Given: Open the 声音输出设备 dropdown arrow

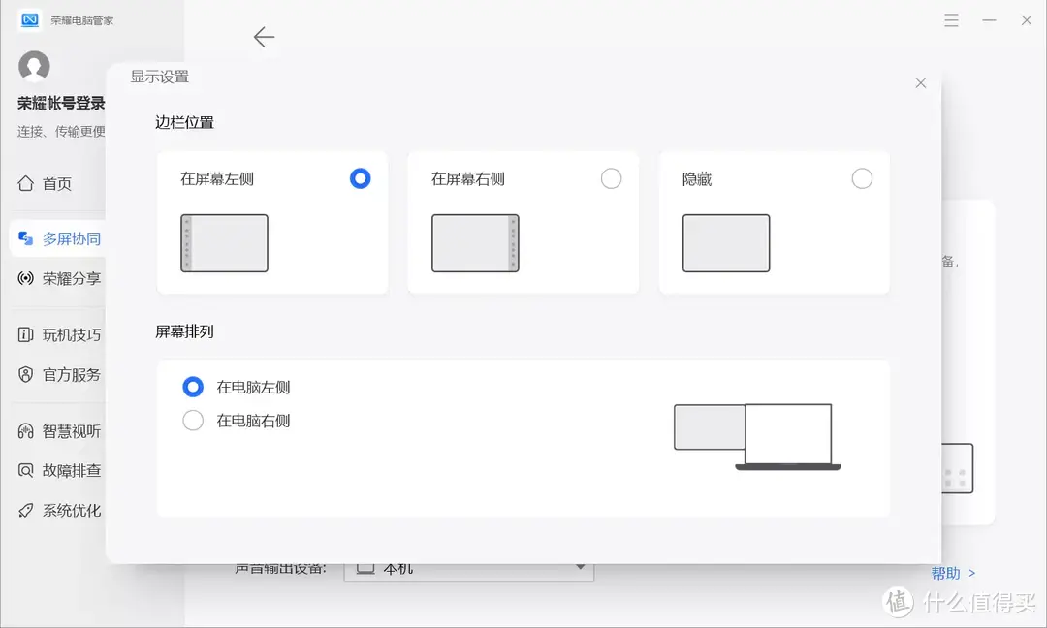Looking at the screenshot, I should [x=581, y=567].
